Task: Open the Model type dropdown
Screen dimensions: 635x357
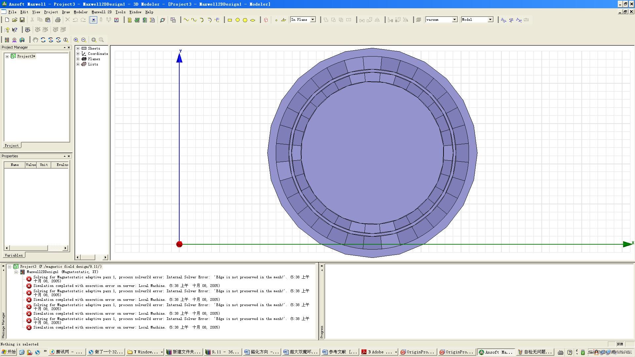Action: pos(490,20)
